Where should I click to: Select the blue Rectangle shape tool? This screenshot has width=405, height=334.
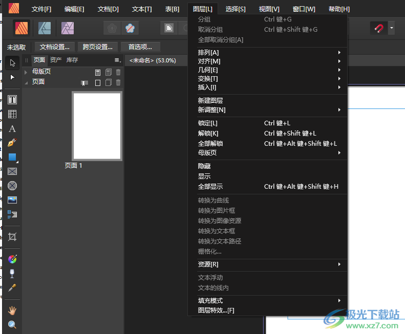pyautogui.click(x=12, y=157)
